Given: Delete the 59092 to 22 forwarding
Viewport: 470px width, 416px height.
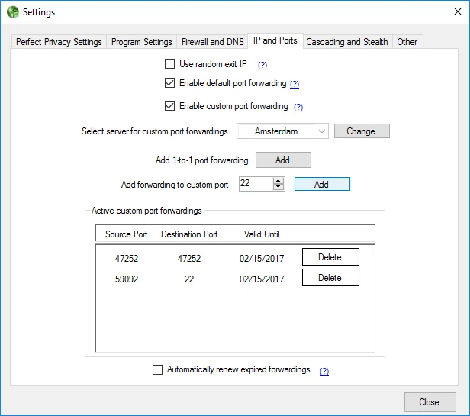Looking at the screenshot, I should click(x=330, y=279).
